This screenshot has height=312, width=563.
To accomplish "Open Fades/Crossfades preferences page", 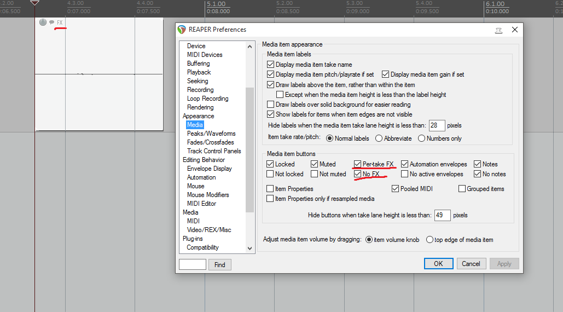I will tap(211, 142).
